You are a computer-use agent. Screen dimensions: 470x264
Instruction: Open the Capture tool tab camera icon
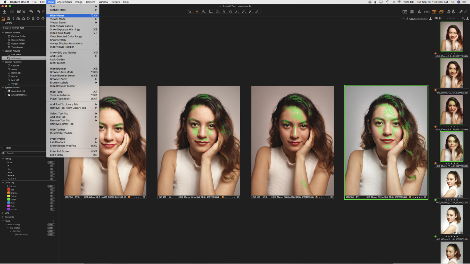(x=8, y=18)
